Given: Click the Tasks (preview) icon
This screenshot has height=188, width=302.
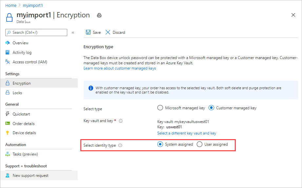Looking at the screenshot, I should coord(8,154).
